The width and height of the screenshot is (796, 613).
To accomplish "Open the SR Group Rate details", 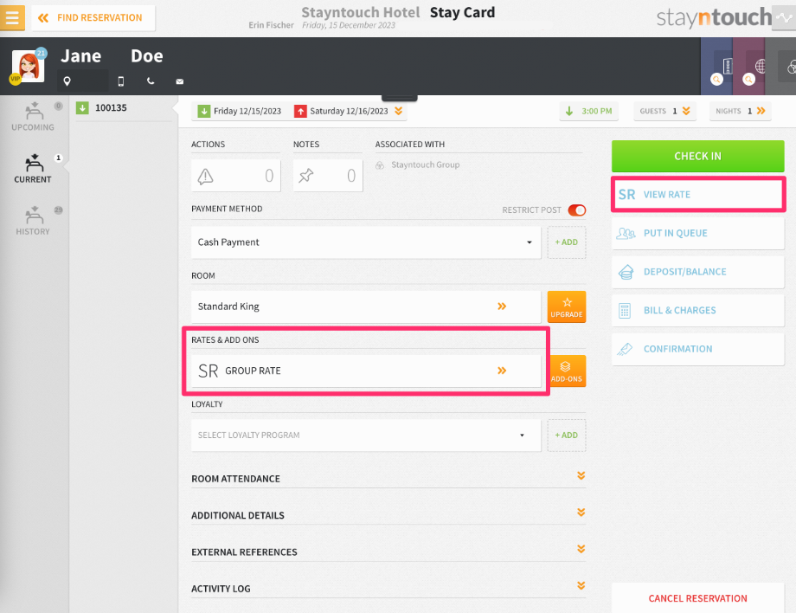I will coord(366,371).
